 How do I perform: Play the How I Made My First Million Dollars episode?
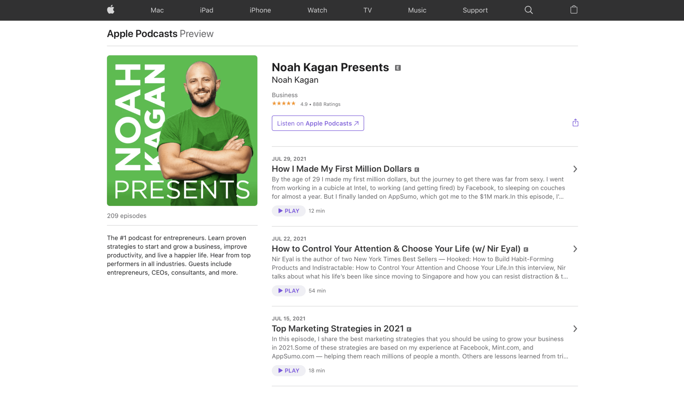click(289, 211)
